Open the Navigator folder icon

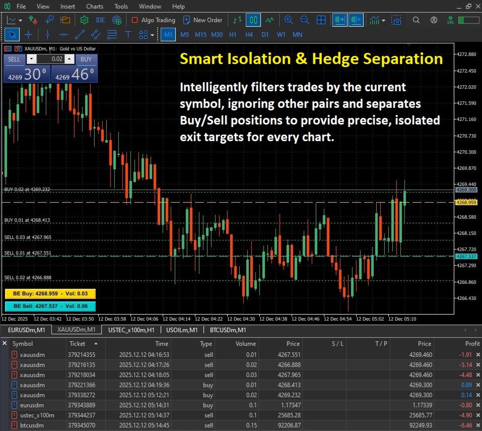point(65,20)
